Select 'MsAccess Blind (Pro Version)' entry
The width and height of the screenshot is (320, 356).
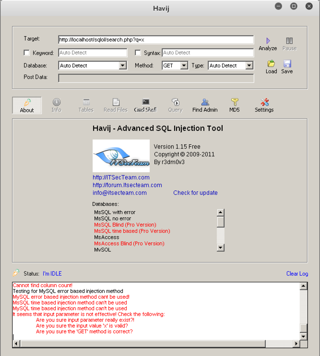coord(130,243)
